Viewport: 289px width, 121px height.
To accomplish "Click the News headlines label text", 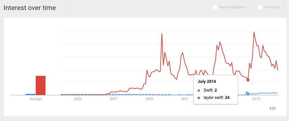I will [232, 7].
